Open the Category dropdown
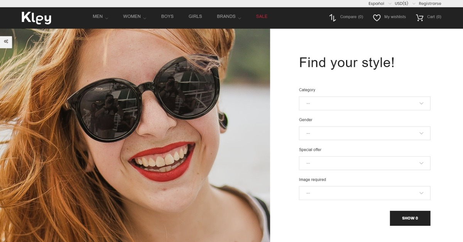Viewport: 463px width, 242px height. (x=365, y=103)
